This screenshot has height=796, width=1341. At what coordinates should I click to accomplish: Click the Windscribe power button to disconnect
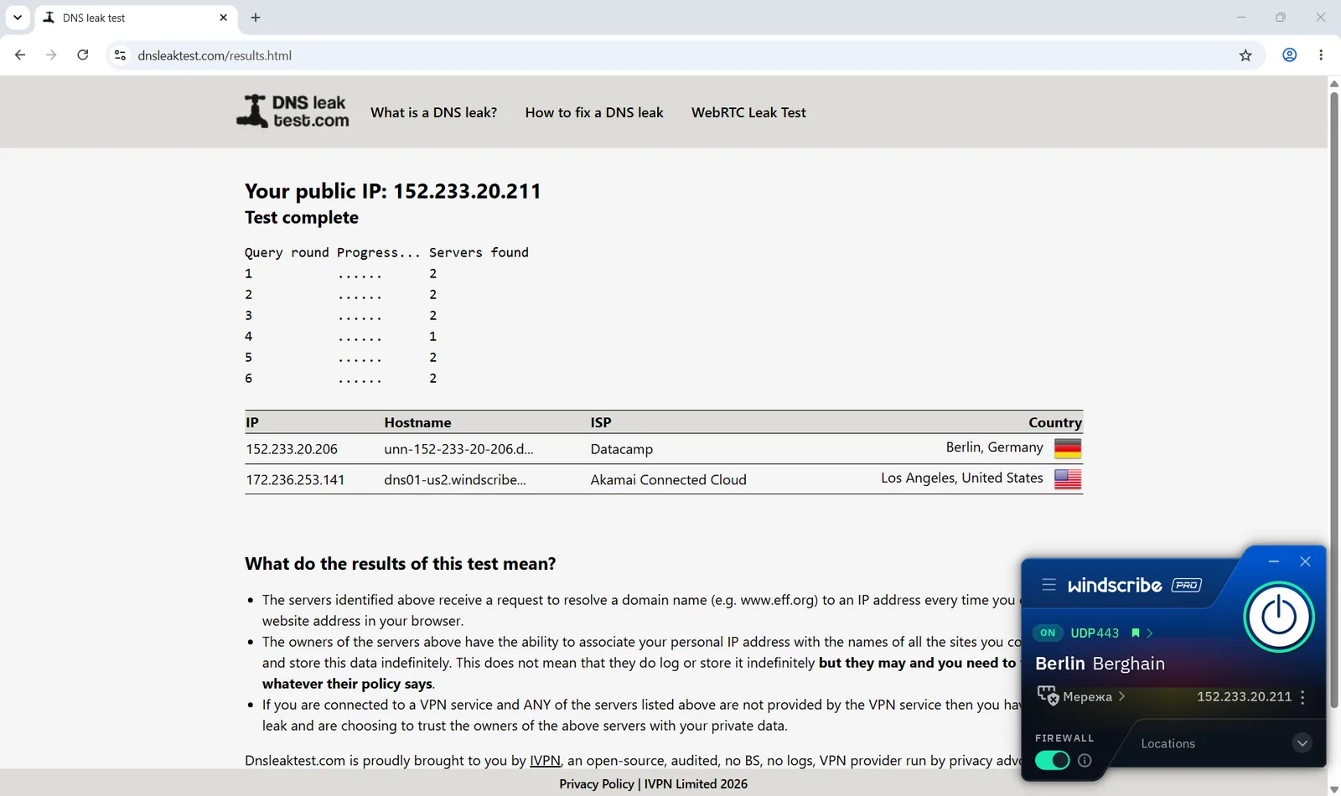(1279, 618)
